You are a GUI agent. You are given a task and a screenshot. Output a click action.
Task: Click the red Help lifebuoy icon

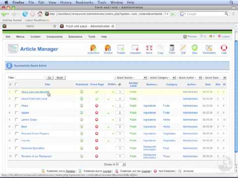pyautogui.click(x=224, y=49)
